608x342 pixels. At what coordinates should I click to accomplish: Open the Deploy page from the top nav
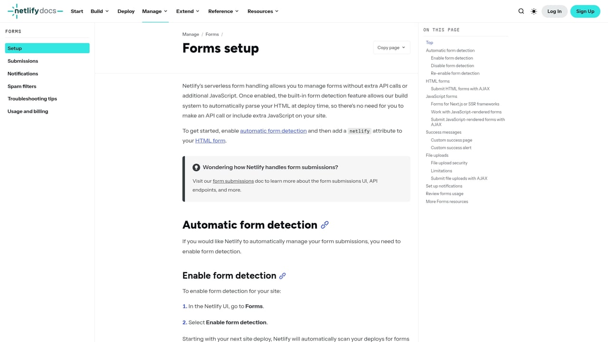(125, 11)
